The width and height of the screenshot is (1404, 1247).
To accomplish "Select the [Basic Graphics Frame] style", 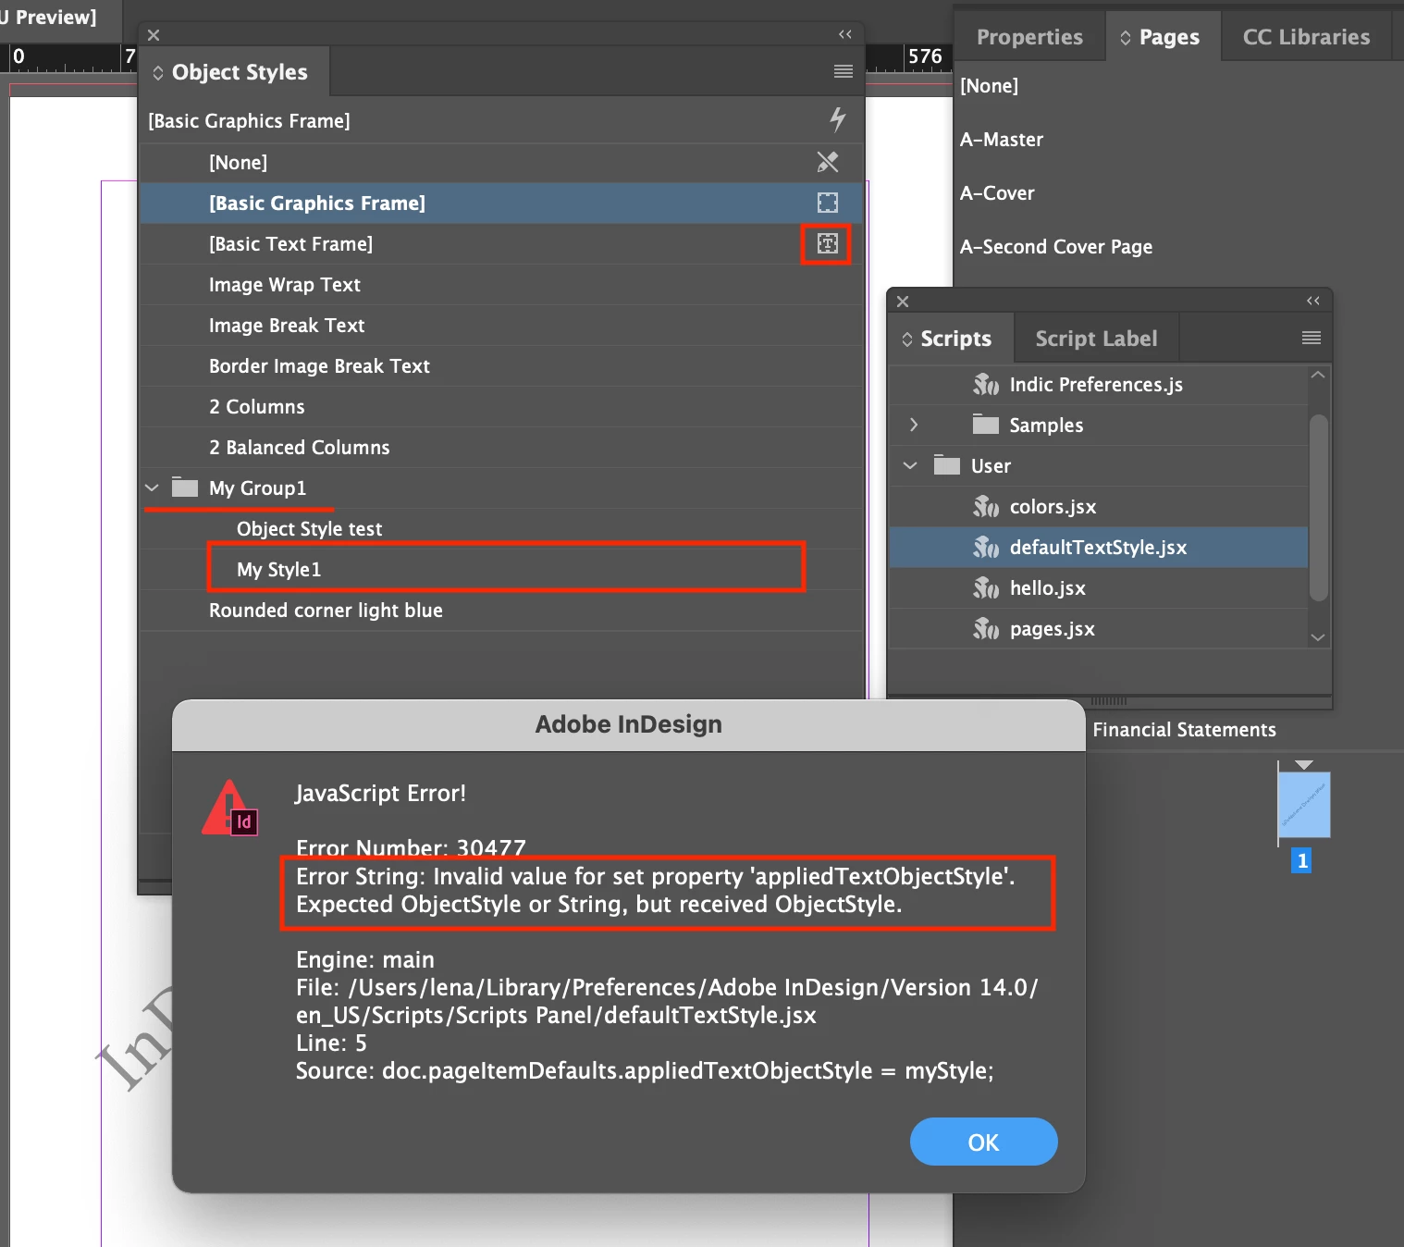I will [500, 203].
